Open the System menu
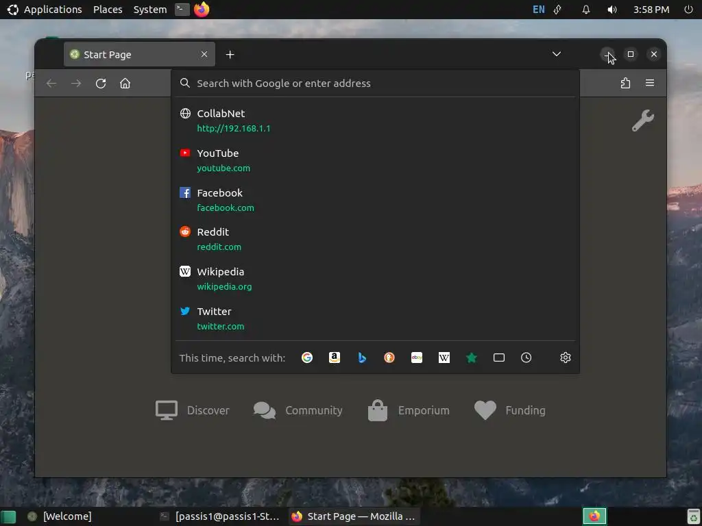This screenshot has height=526, width=702. (150, 10)
